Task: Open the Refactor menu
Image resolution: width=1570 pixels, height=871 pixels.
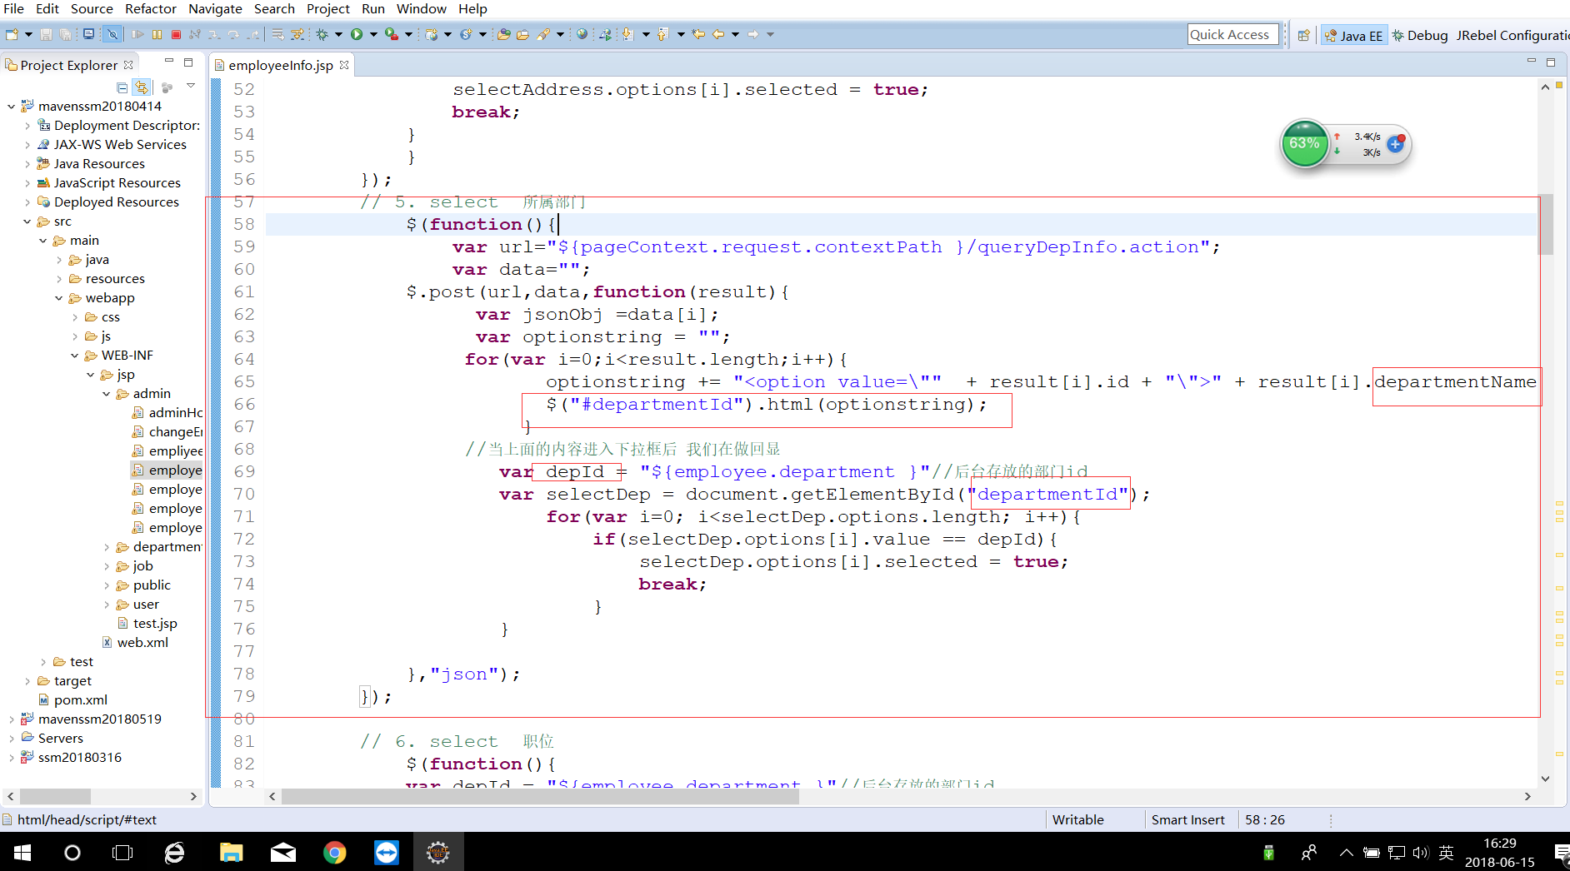Action: coord(151,8)
